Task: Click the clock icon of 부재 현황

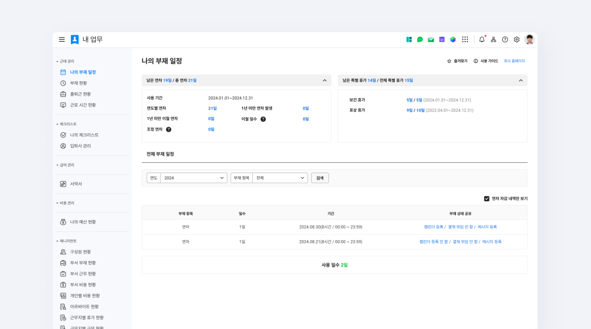Action: point(63,83)
